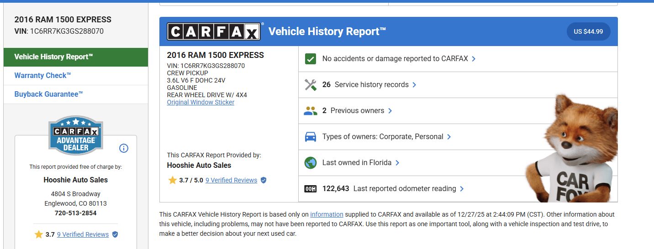Viewport: 654px width, 249px height.
Task: Click the CARFAX Advantage Dealer badge
Action: point(76,135)
